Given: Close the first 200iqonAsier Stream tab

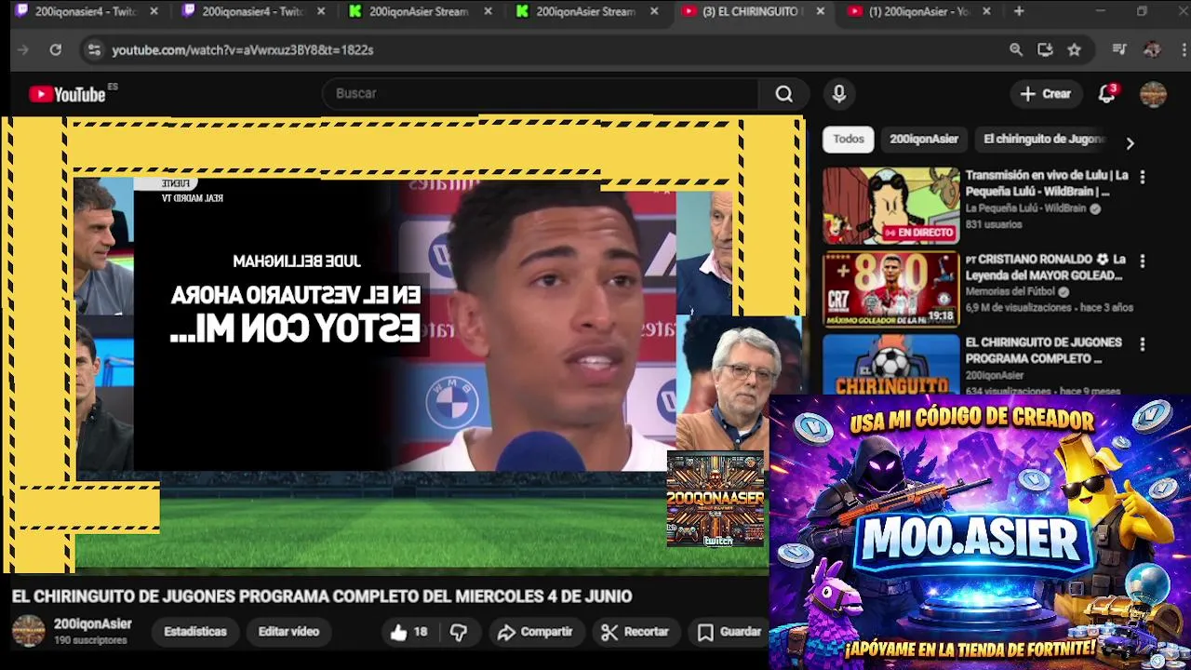Looking at the screenshot, I should (x=488, y=11).
